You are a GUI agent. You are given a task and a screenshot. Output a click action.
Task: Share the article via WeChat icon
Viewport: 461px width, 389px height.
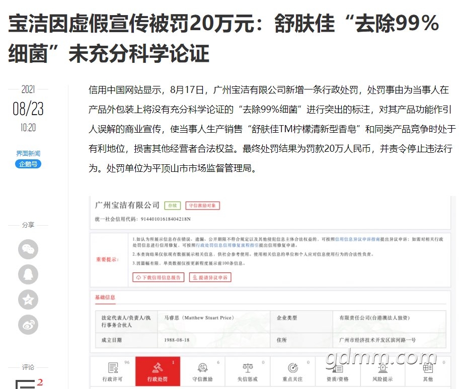coord(28,249)
